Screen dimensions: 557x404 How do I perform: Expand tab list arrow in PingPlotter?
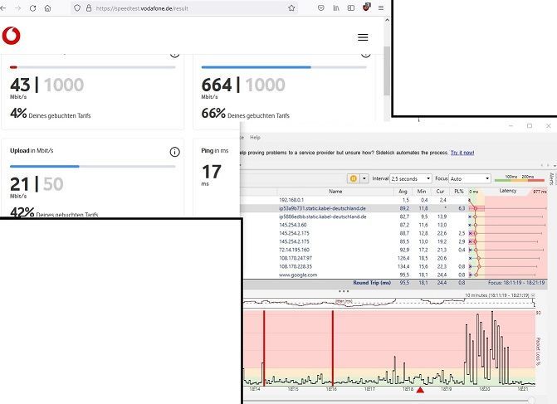pyautogui.click(x=555, y=165)
